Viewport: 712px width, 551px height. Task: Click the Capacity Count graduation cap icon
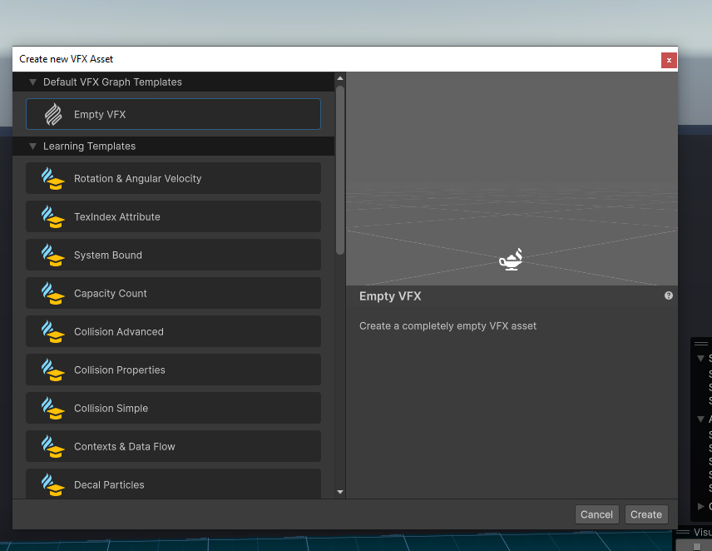[52, 293]
